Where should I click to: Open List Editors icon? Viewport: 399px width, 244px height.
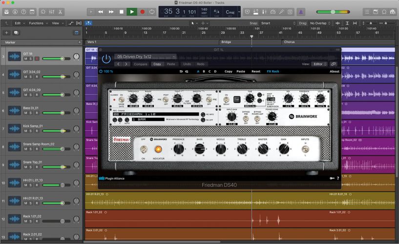[x=367, y=12]
